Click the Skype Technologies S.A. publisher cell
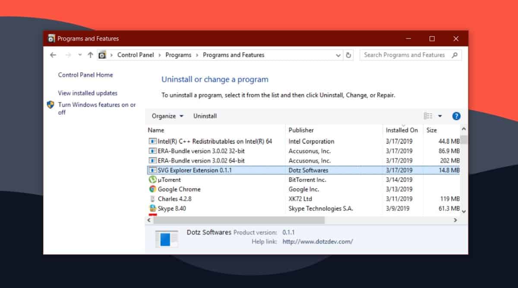The width and height of the screenshot is (518, 288). coord(321,208)
